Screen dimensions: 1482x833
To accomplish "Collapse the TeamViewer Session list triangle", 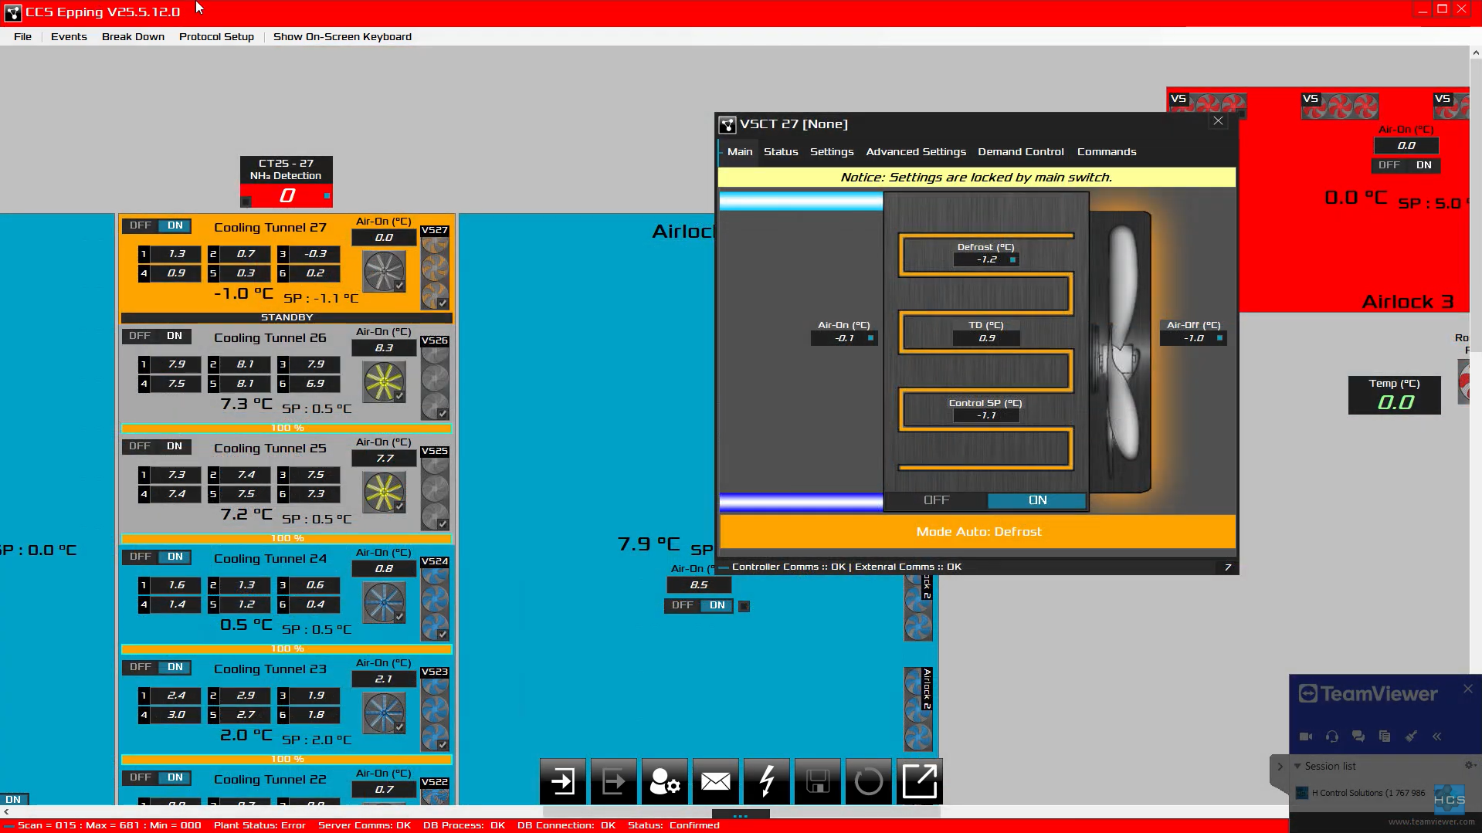I will pos(1297,766).
